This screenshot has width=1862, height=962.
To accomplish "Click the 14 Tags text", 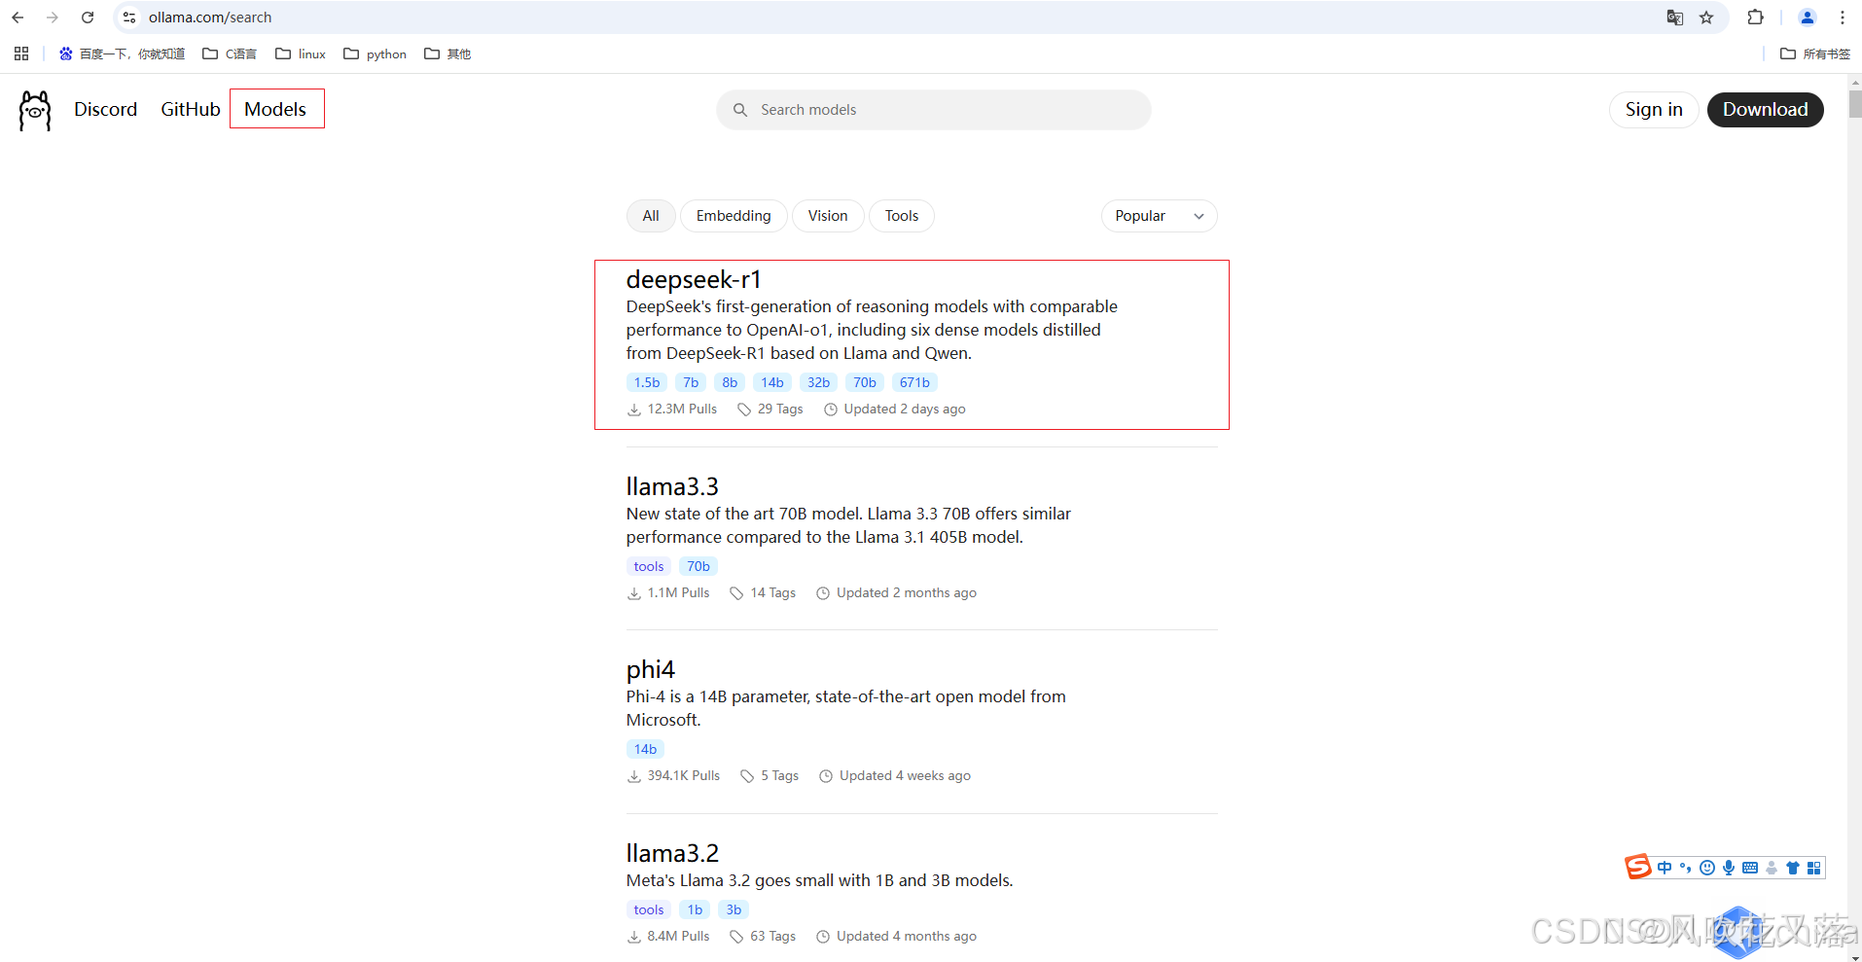I will 773,592.
